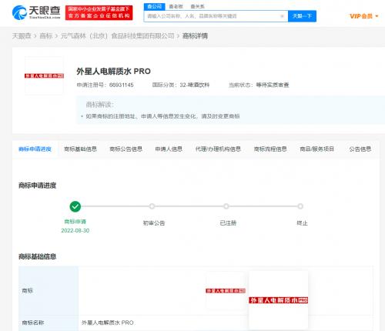Switch to the 商标流程信息 tab

[270, 149]
